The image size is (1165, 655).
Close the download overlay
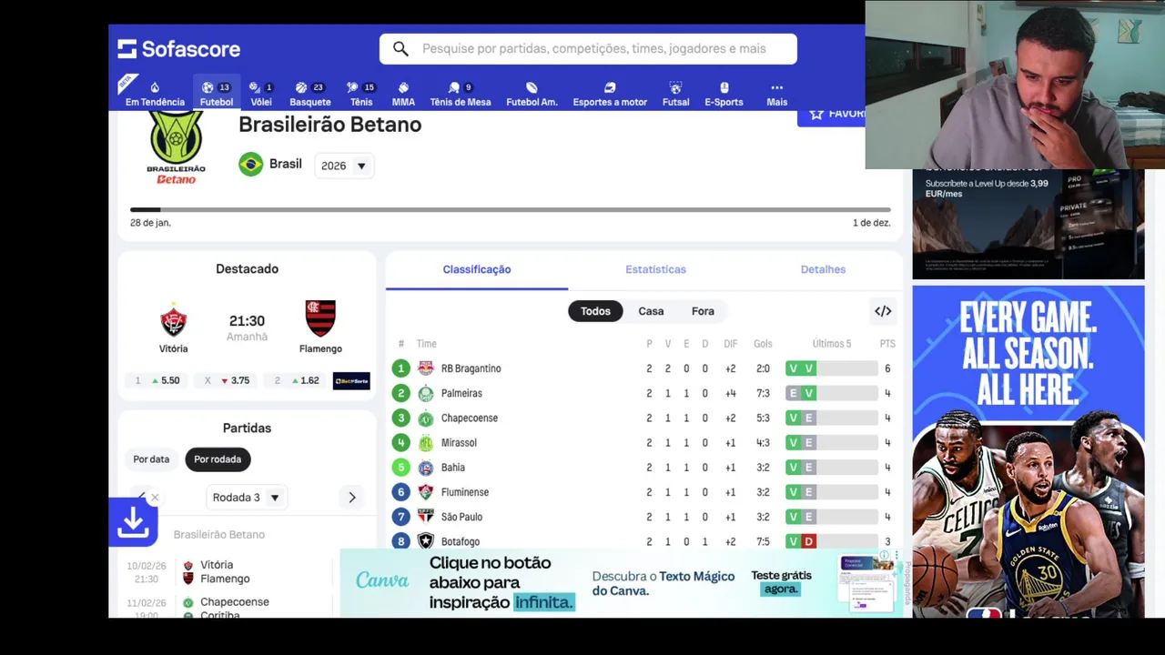tap(155, 498)
